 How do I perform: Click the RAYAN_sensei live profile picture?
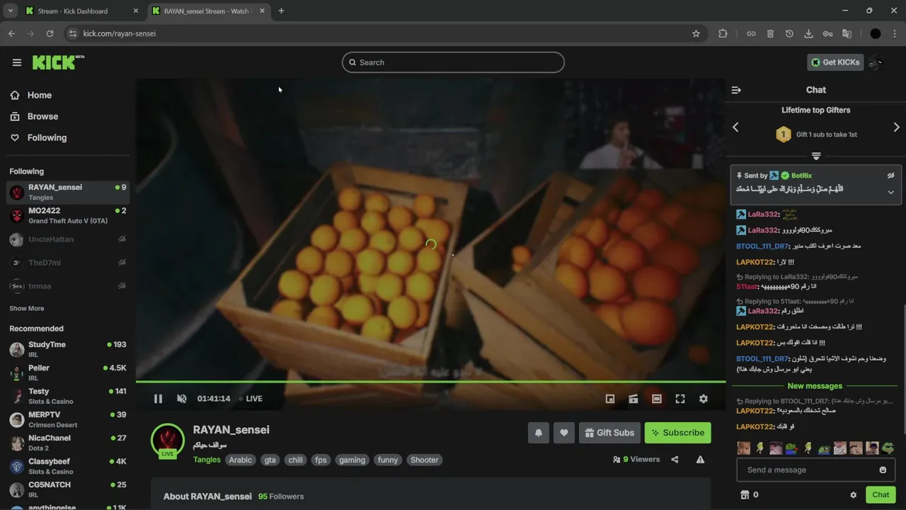(x=168, y=441)
